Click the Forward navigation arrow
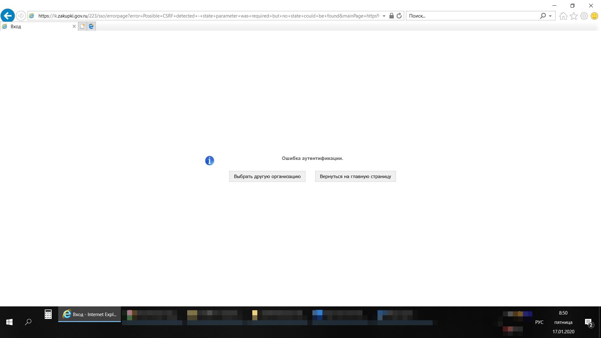This screenshot has width=601, height=338. click(21, 16)
